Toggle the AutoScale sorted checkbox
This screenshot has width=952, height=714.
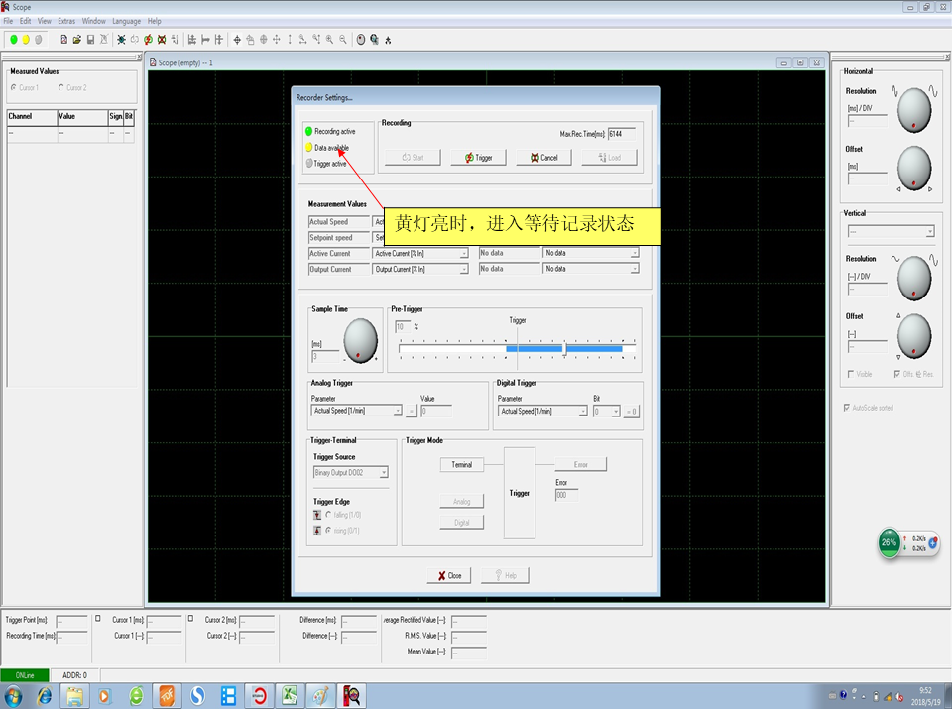846,408
